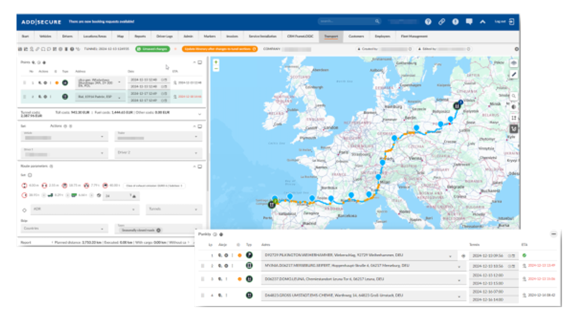Pop out the Route parameters panel

tap(200, 167)
